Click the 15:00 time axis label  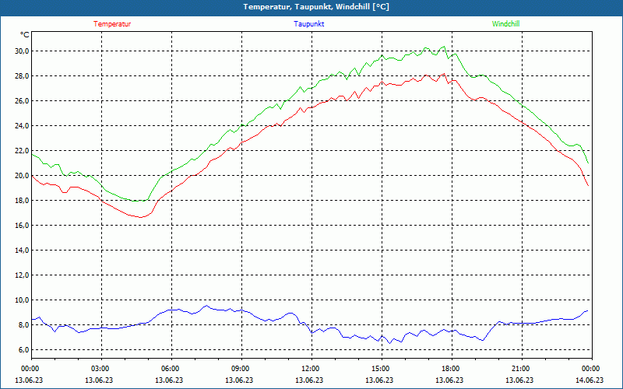382,369
